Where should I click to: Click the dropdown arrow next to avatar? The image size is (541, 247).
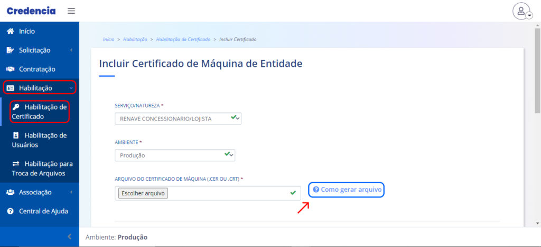[529, 15]
